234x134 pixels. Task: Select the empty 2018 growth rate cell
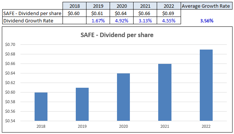click(74, 21)
